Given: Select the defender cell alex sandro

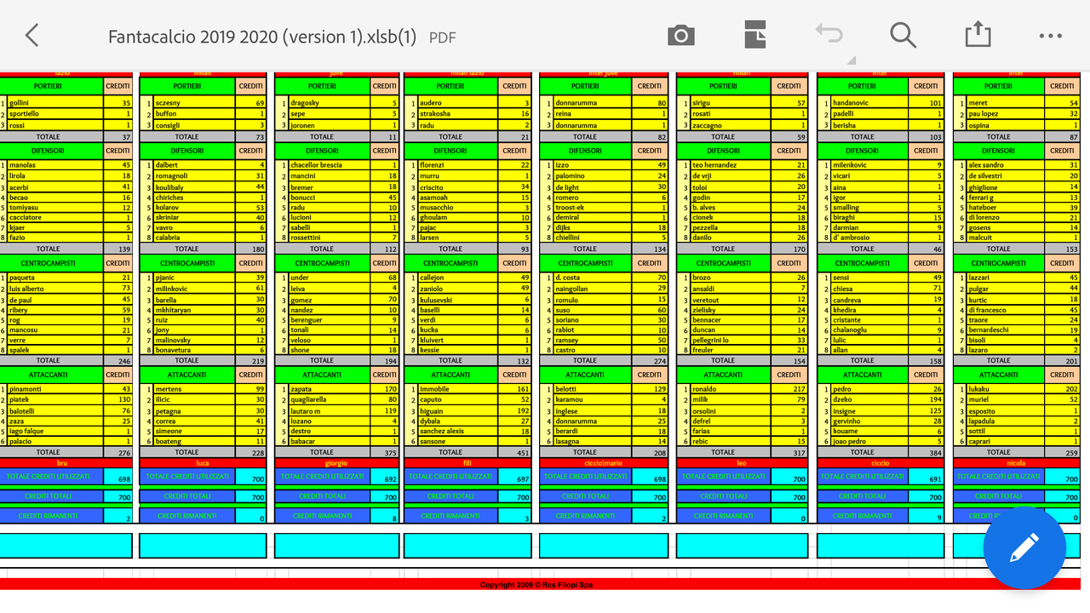Looking at the screenshot, I should 1007,165.
